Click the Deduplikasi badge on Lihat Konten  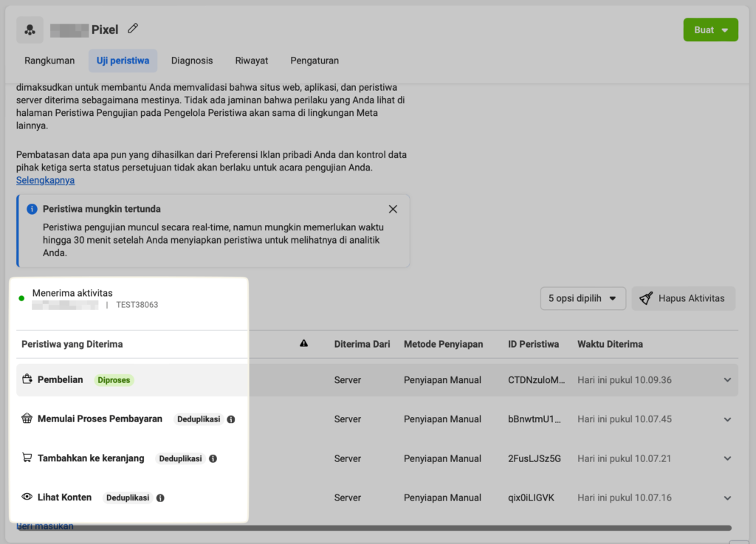[x=128, y=497]
